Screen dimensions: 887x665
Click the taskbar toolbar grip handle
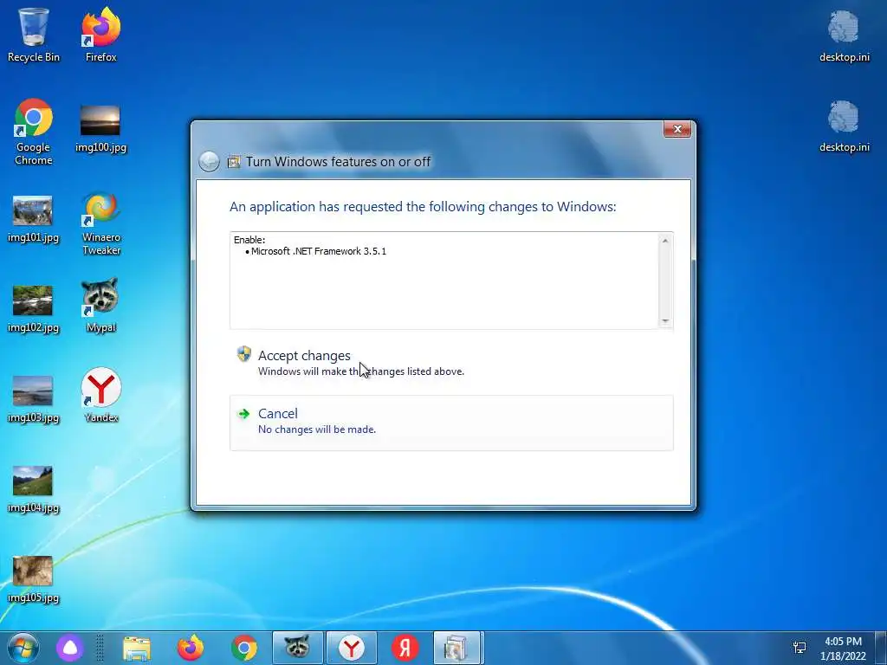(x=100, y=648)
